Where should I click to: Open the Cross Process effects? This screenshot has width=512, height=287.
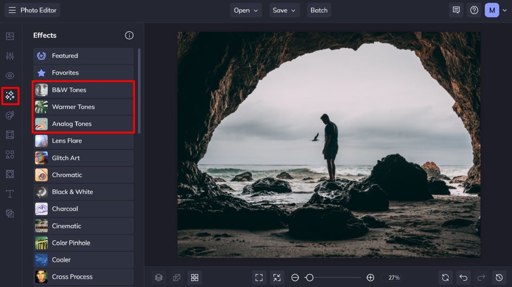84,277
